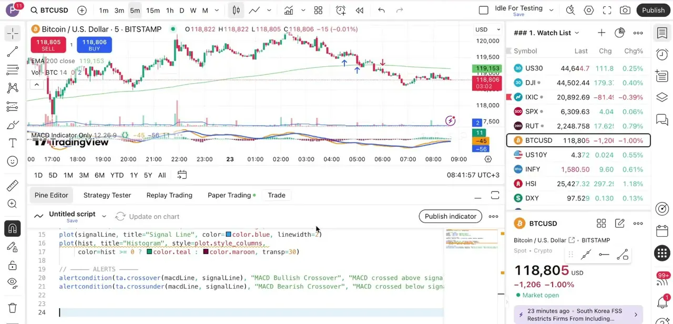This screenshot has height=324, width=673.
Task: Select the brush drawing tool
Action: click(13, 125)
